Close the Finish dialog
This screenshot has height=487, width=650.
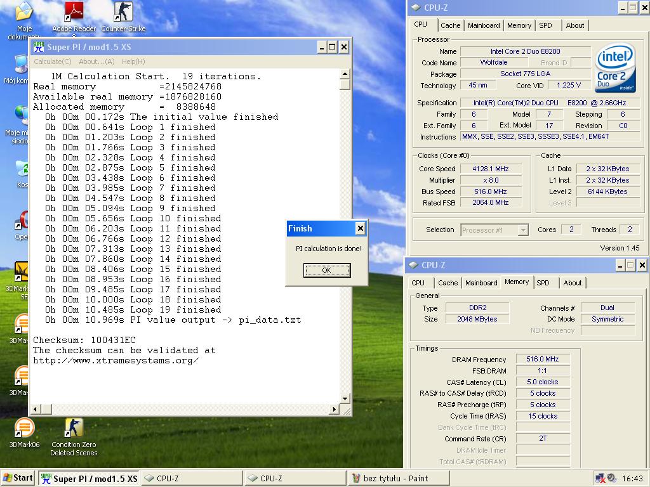[361, 228]
